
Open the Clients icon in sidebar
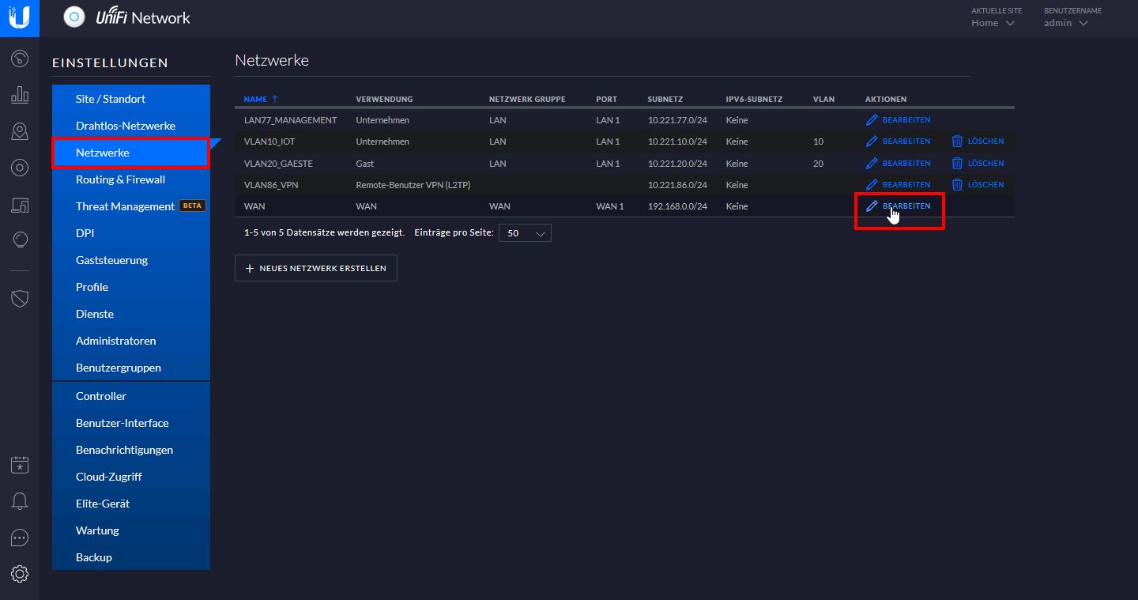tap(20, 204)
